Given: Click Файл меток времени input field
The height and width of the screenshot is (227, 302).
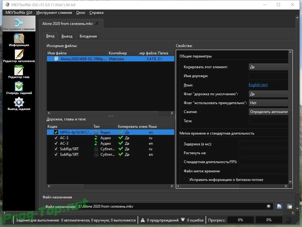Looking at the screenshot, I should point(264,171).
